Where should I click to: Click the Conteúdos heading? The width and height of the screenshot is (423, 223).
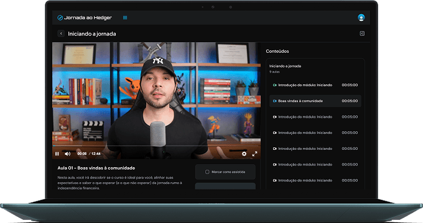pos(277,51)
